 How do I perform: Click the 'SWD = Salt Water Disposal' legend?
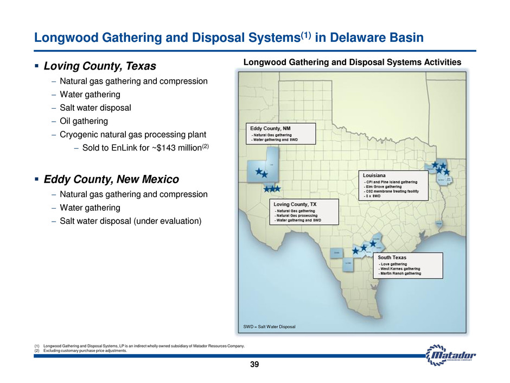[269, 327]
